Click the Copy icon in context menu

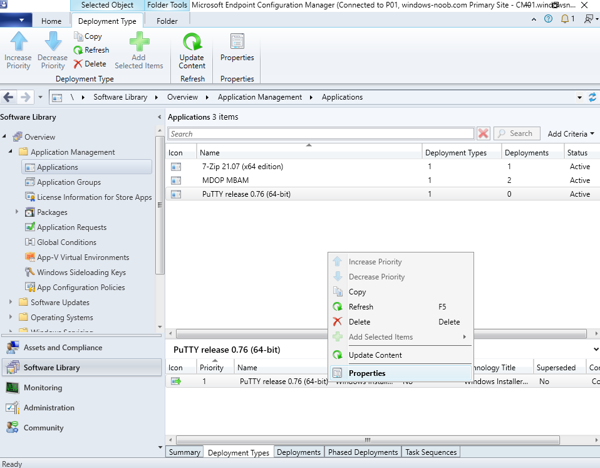click(338, 291)
